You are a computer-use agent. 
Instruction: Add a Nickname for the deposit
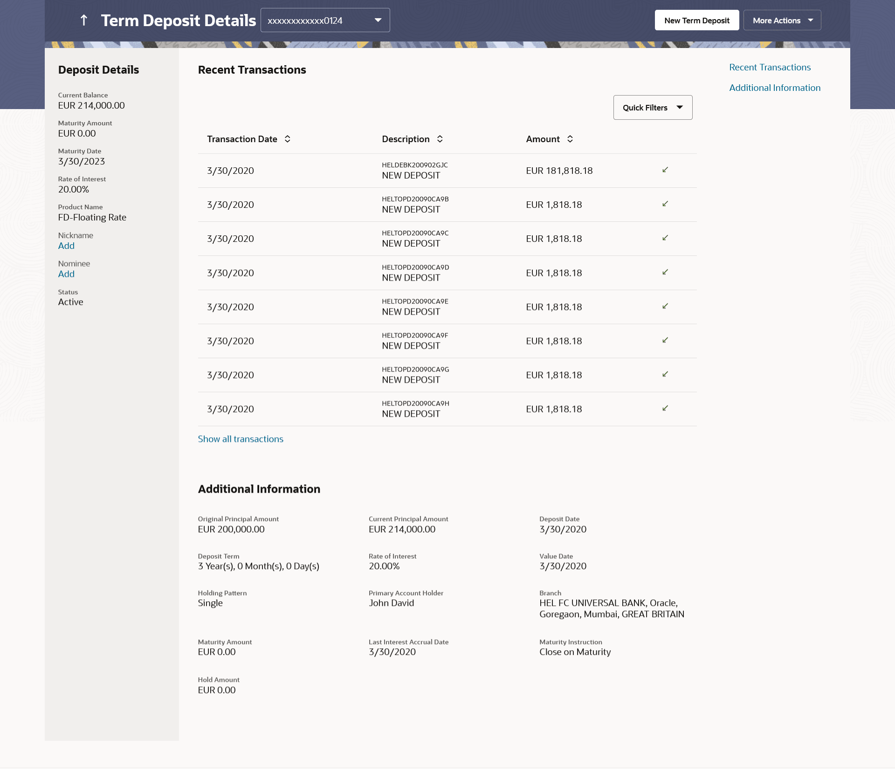coord(66,246)
